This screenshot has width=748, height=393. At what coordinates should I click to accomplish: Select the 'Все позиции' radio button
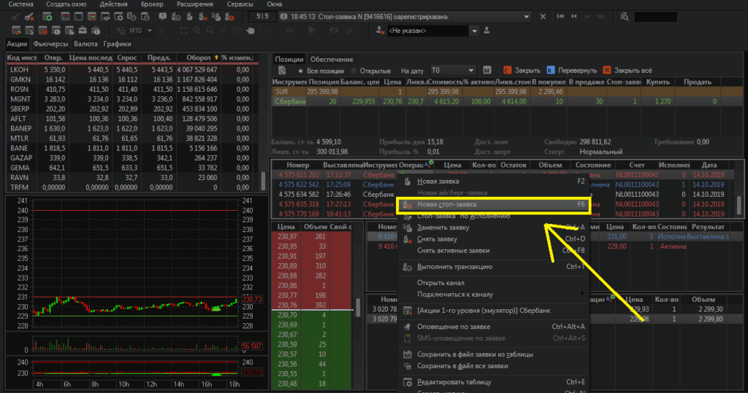pyautogui.click(x=299, y=71)
